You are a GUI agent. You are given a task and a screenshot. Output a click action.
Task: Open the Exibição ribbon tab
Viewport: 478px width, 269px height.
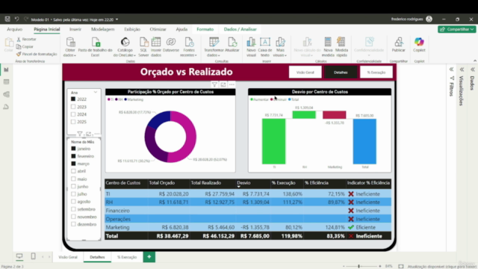(x=132, y=29)
